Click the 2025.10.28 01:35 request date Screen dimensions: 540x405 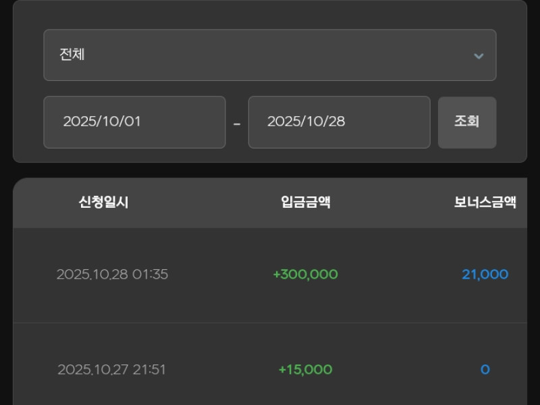coord(112,275)
